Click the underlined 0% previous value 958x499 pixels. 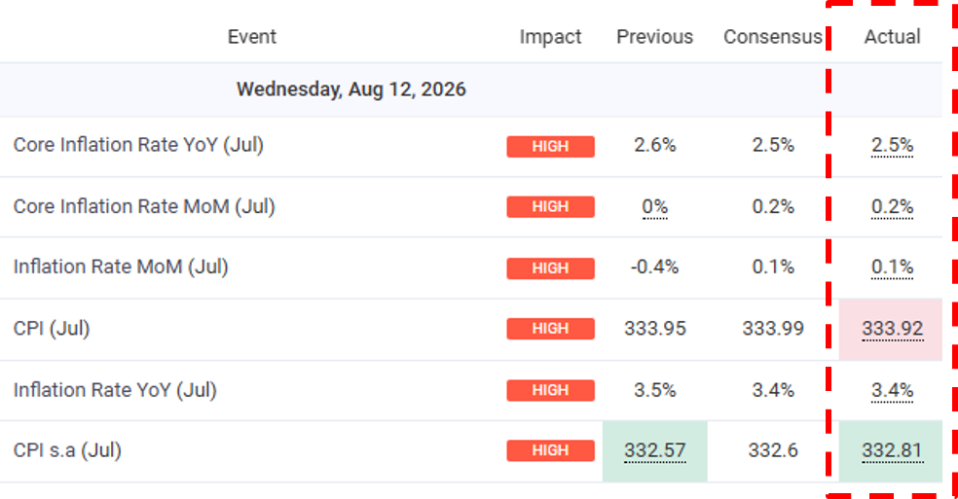654,207
